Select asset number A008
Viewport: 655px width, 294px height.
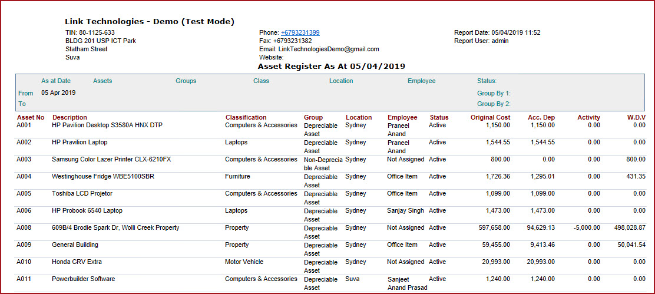(24, 227)
